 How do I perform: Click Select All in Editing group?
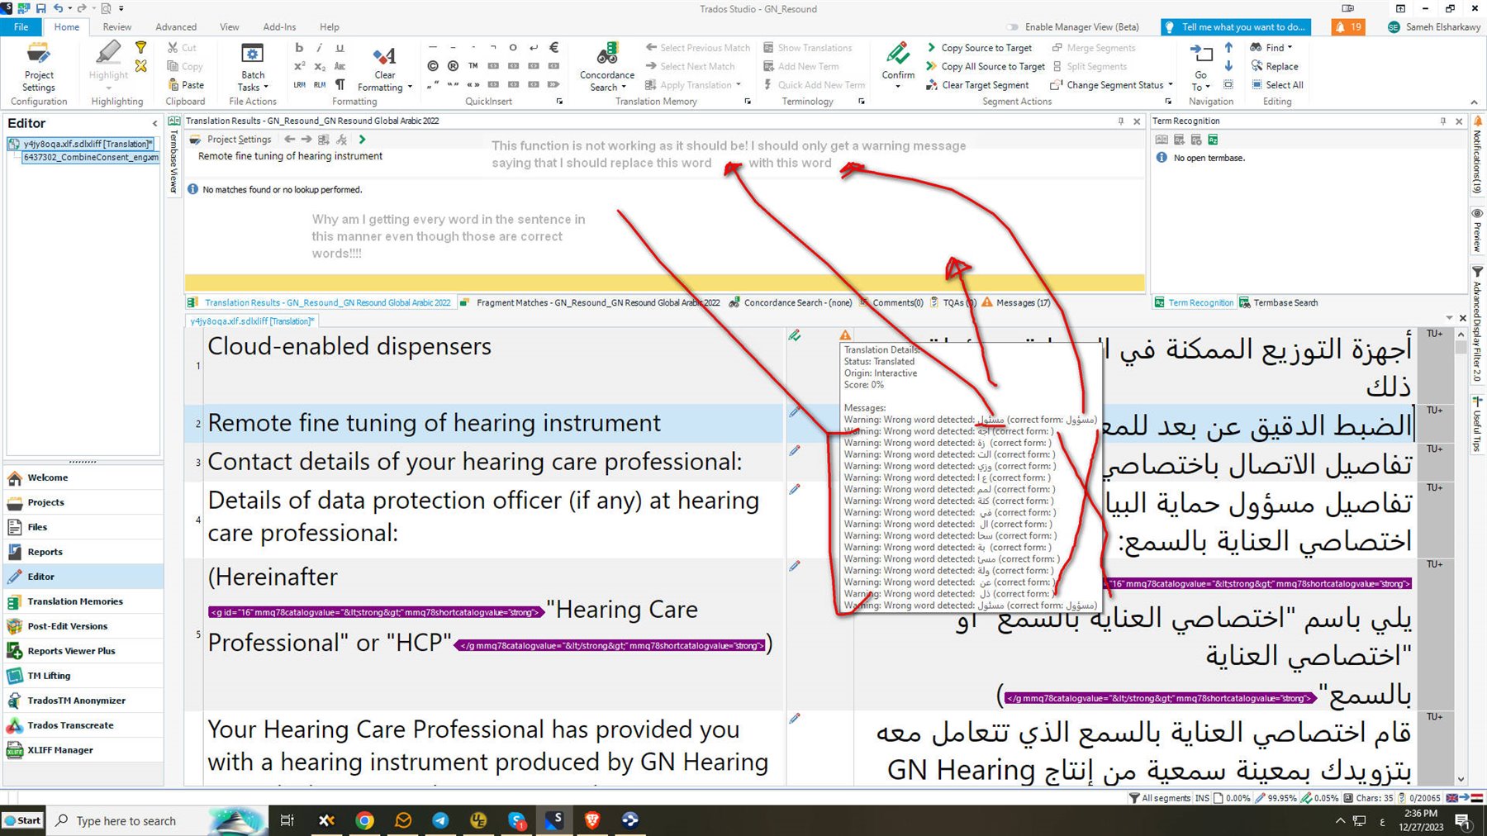click(1277, 84)
